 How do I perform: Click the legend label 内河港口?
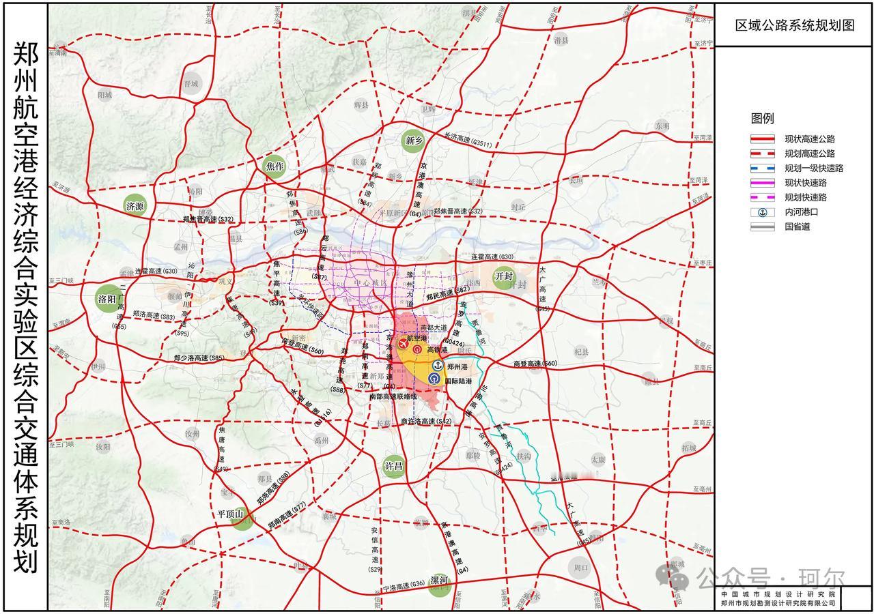(x=801, y=212)
